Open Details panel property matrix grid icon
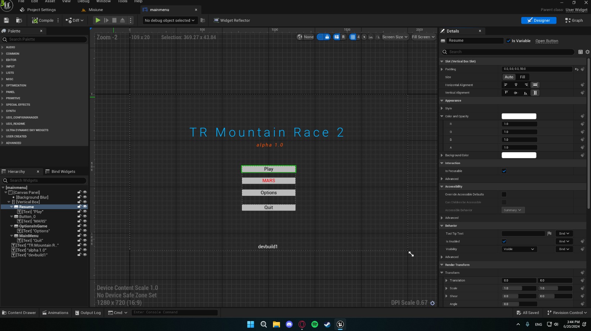 580,52
